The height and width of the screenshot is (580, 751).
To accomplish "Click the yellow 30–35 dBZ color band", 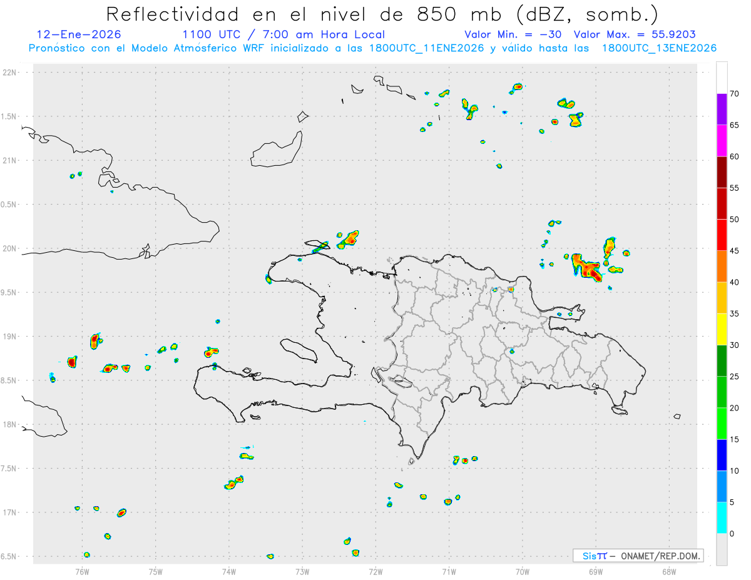I will (722, 329).
